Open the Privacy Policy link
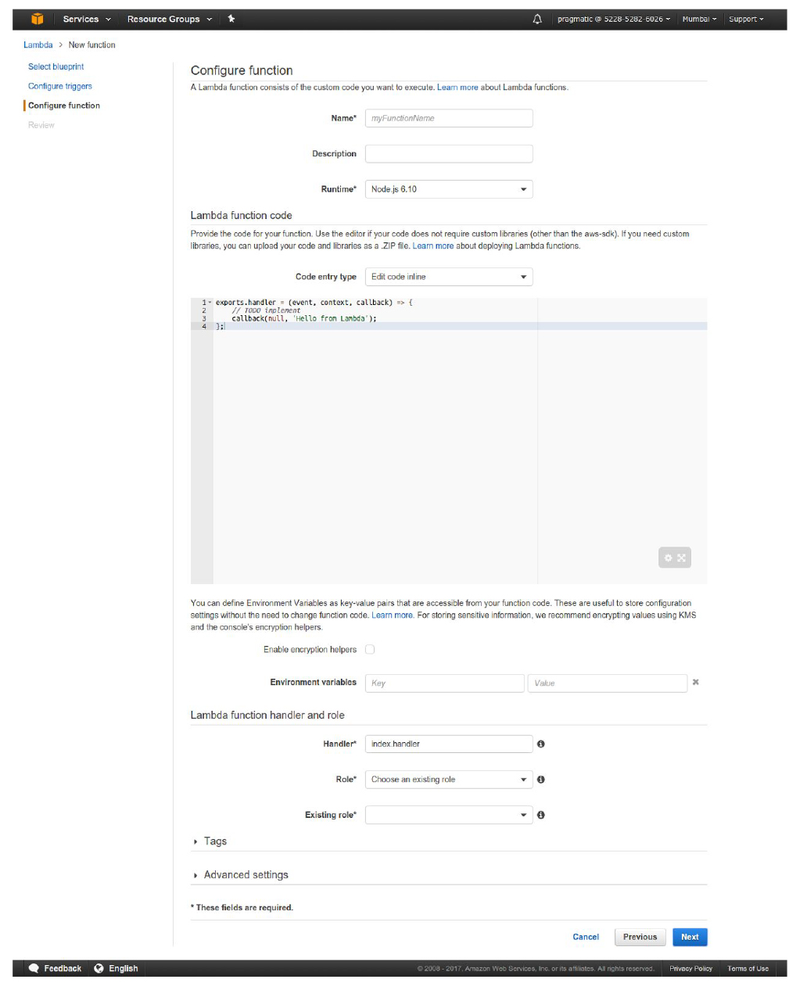Image resolution: width=807 pixels, height=990 pixels. (691, 968)
